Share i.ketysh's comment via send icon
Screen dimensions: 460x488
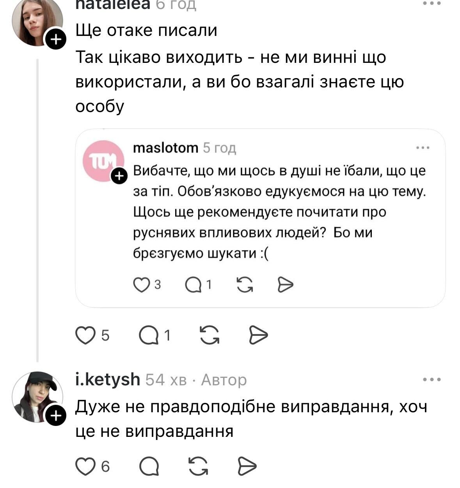pyautogui.click(x=247, y=467)
